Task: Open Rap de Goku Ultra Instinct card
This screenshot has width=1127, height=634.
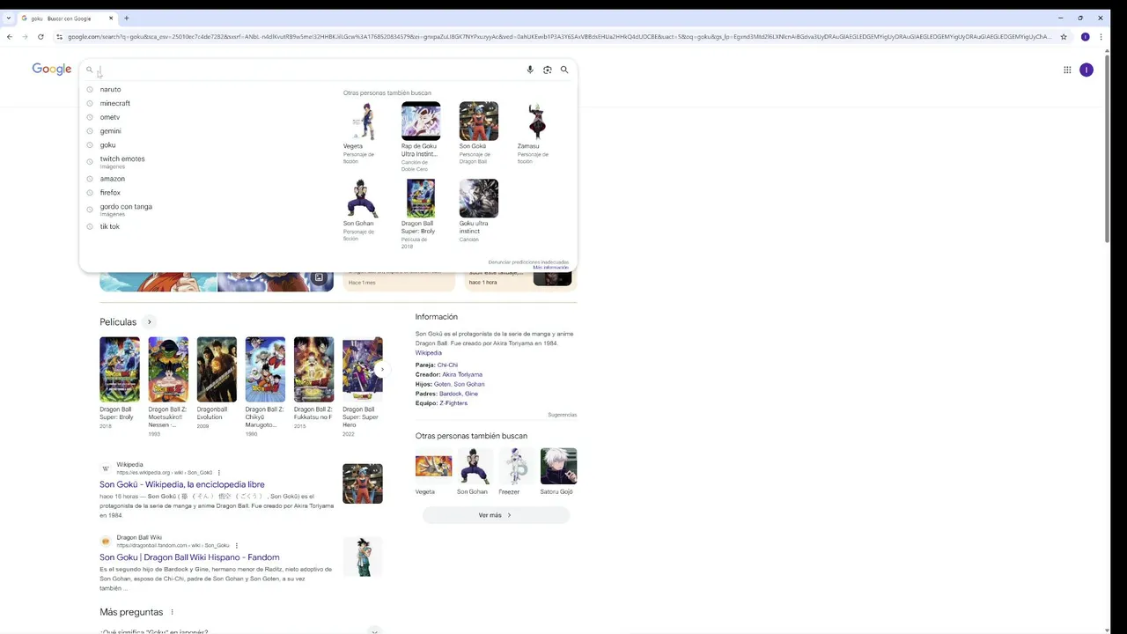Action: pyautogui.click(x=420, y=136)
